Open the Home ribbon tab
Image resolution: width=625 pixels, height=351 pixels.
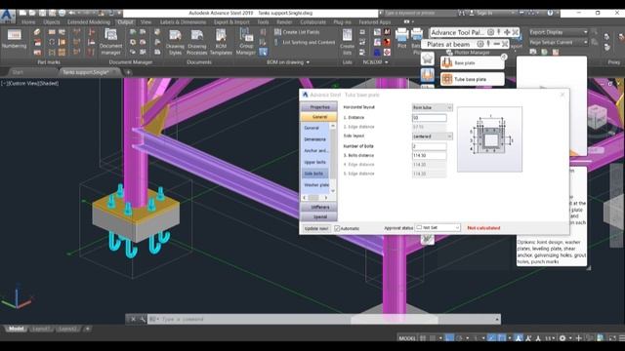28,21
